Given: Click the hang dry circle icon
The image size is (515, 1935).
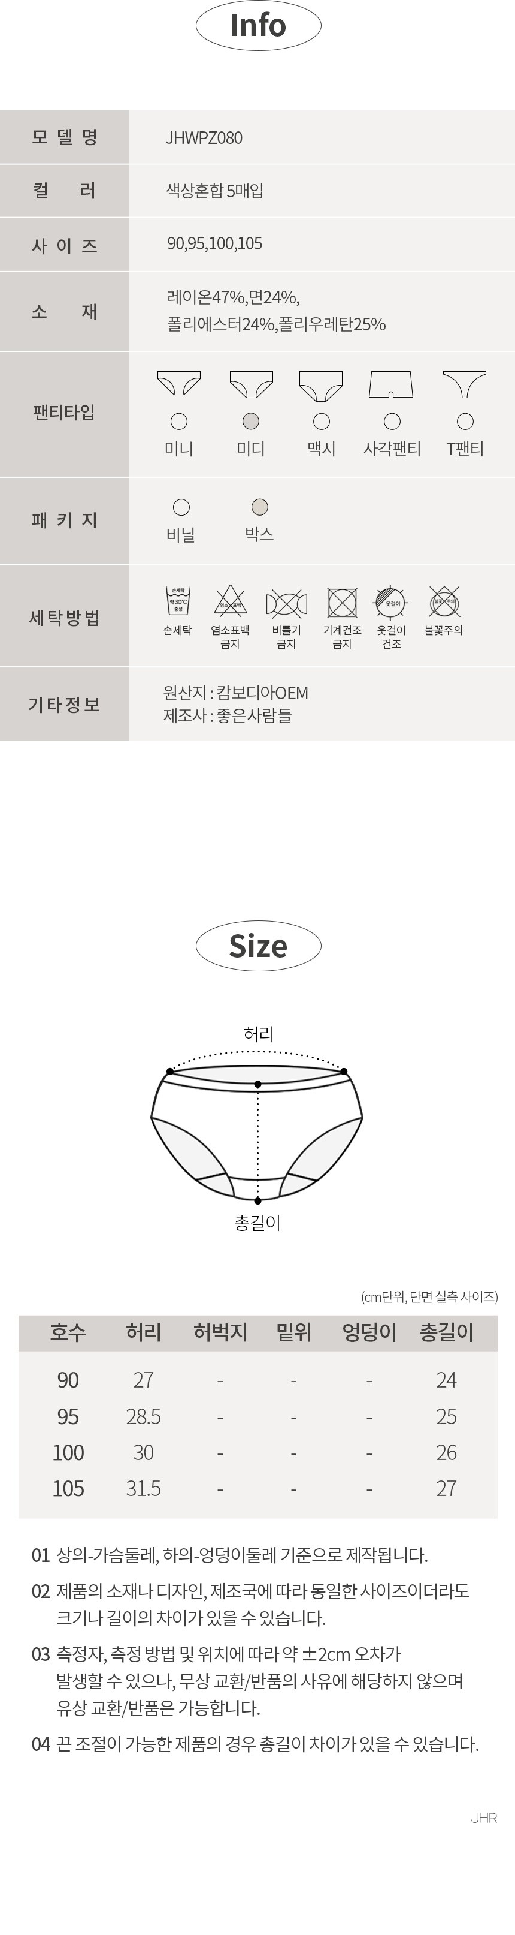Looking at the screenshot, I should [x=391, y=603].
